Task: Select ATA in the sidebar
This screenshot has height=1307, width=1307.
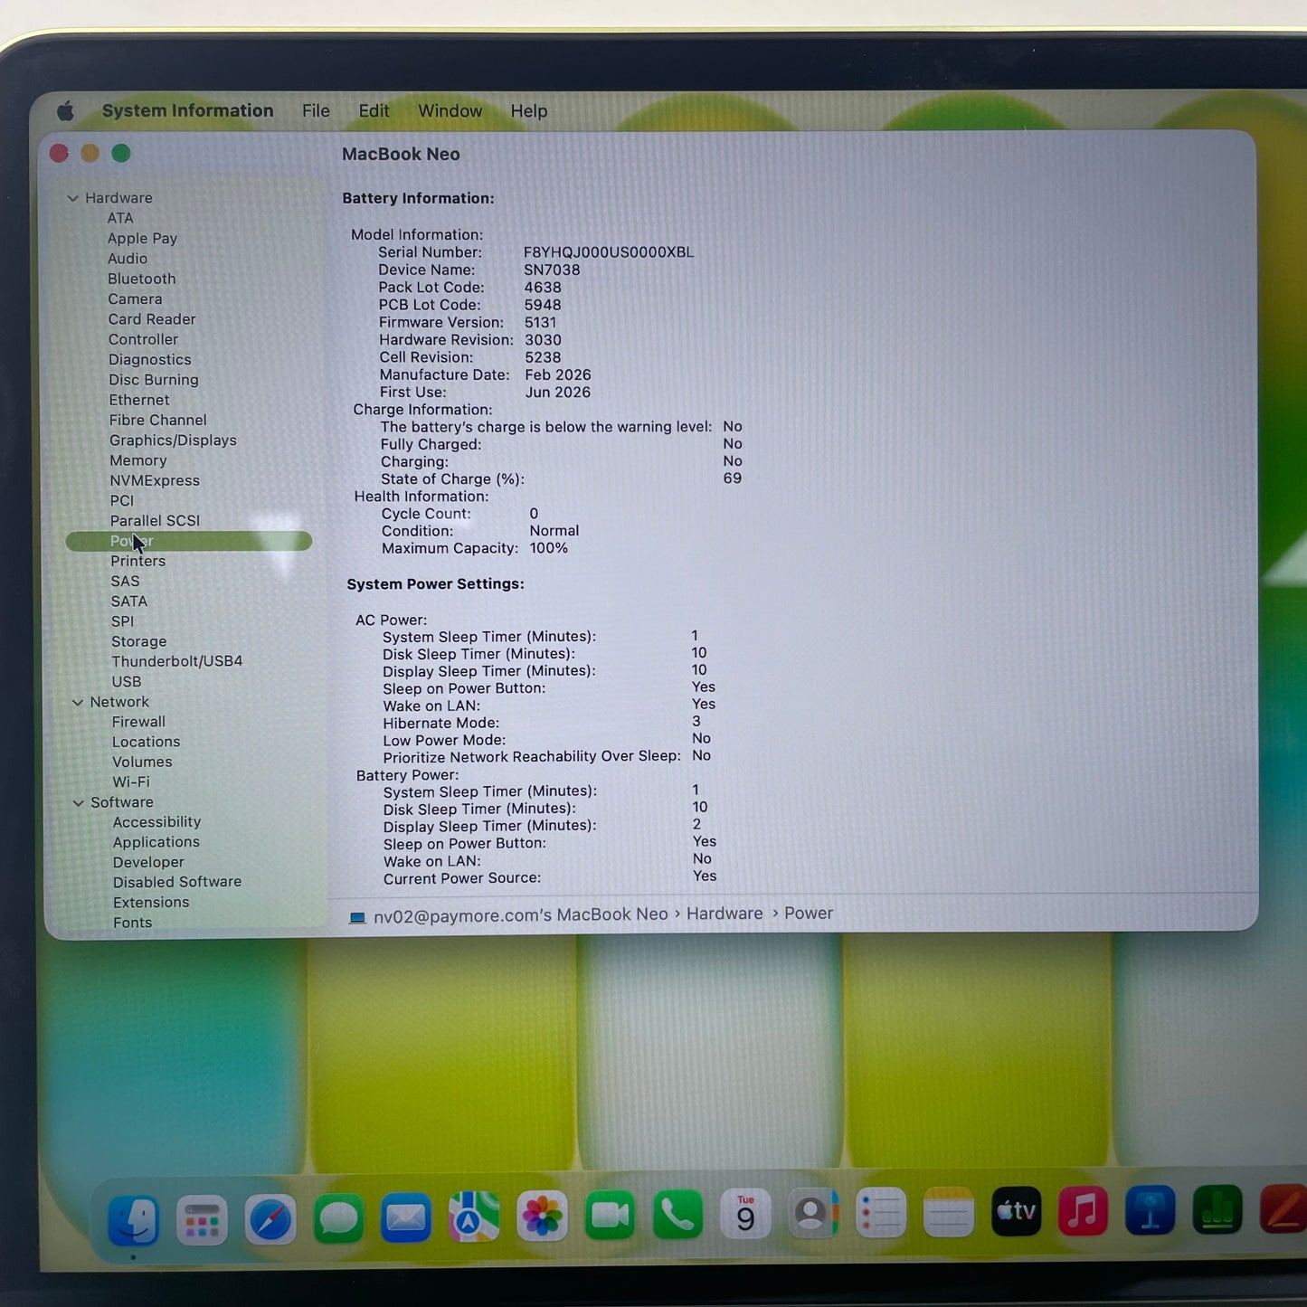Action: tap(120, 218)
